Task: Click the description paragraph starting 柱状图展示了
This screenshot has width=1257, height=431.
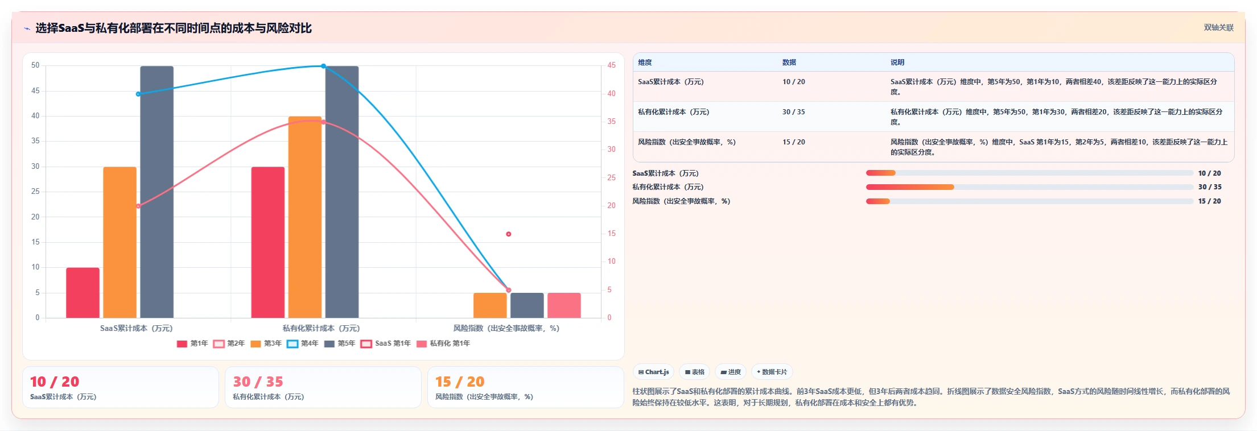Action: click(x=931, y=397)
